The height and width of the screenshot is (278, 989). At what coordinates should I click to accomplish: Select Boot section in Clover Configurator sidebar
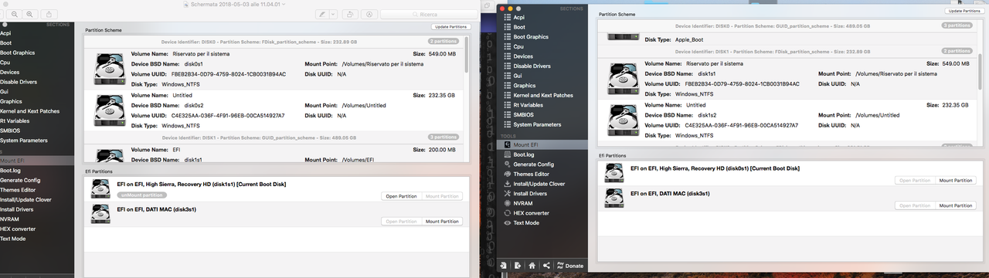[x=519, y=27]
